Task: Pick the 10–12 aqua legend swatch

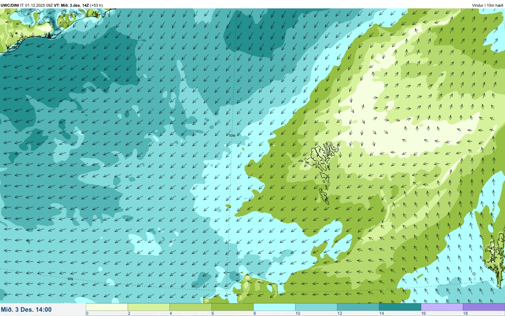Action: (316, 307)
